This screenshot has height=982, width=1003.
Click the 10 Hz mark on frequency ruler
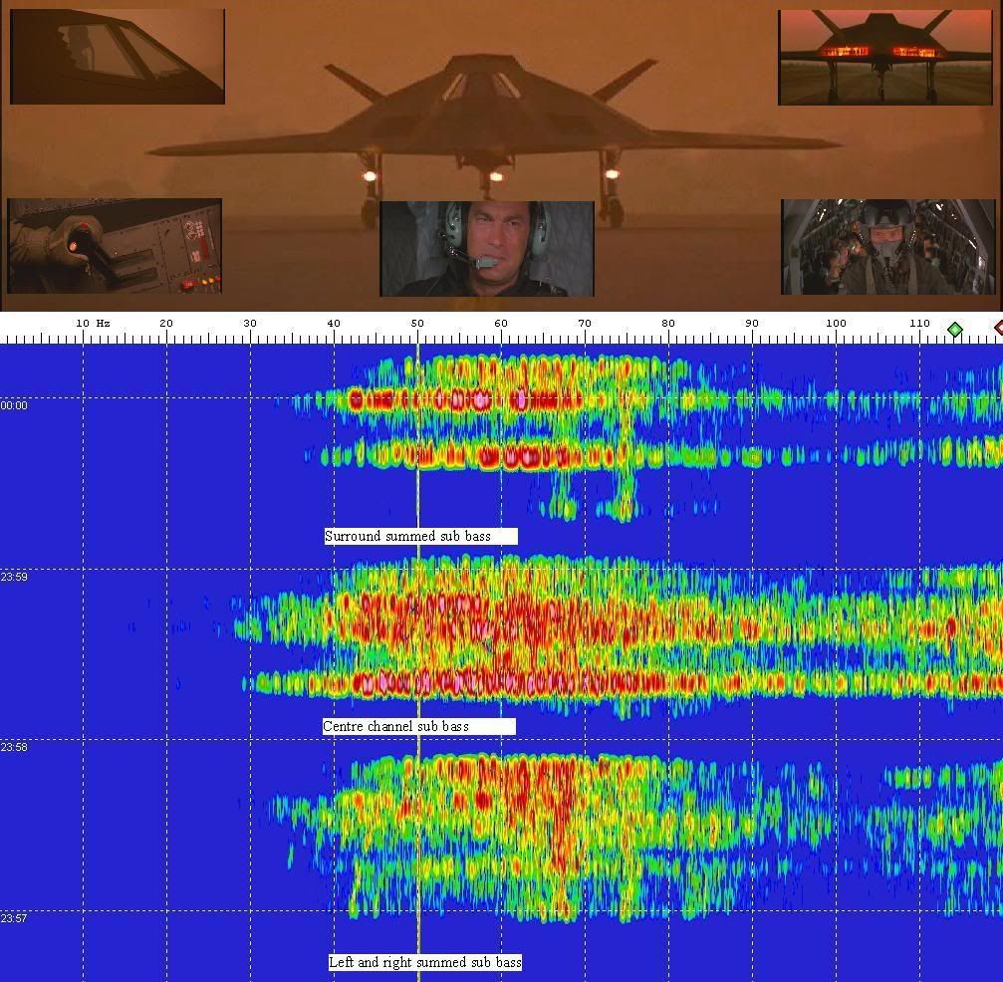pos(93,324)
